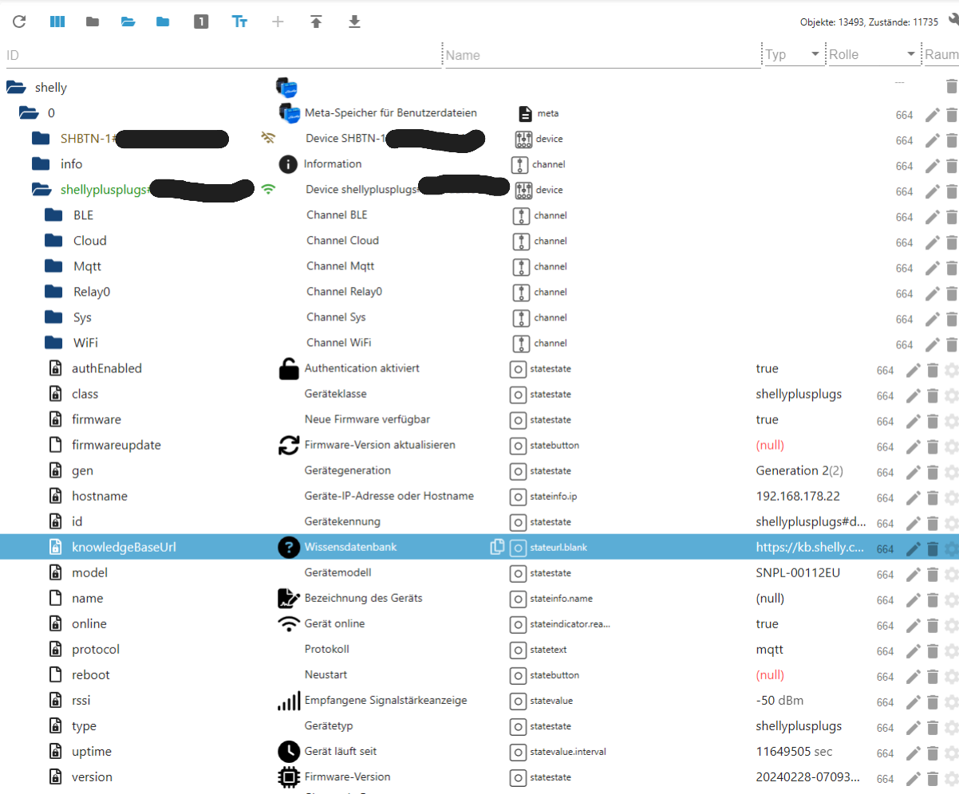959x794 pixels.
Task: Expand the BLE channel folder
Action: click(x=53, y=215)
